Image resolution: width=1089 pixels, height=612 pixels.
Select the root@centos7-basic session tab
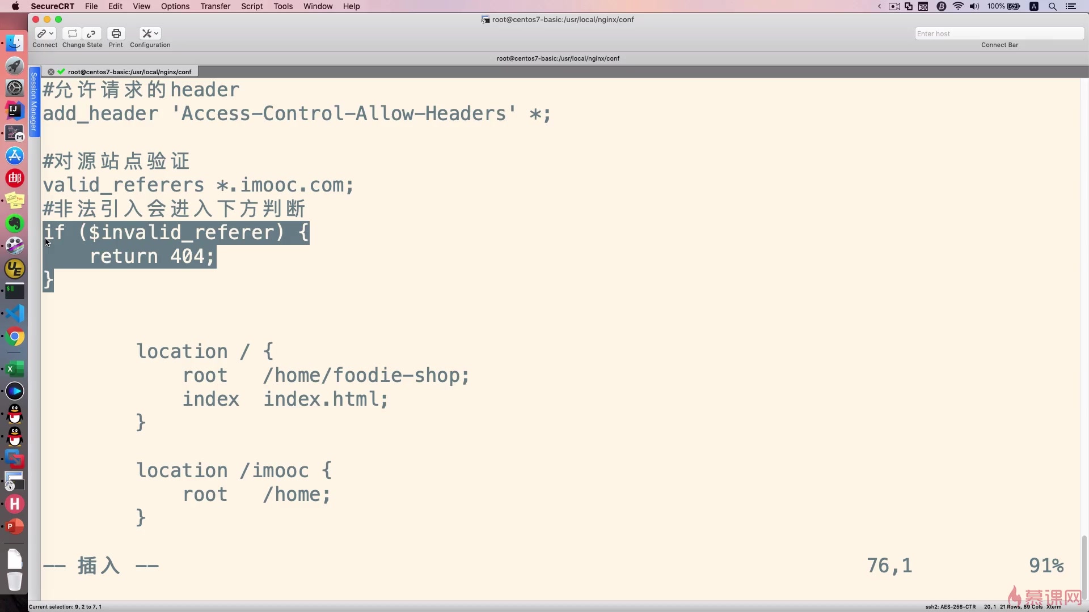(x=129, y=72)
